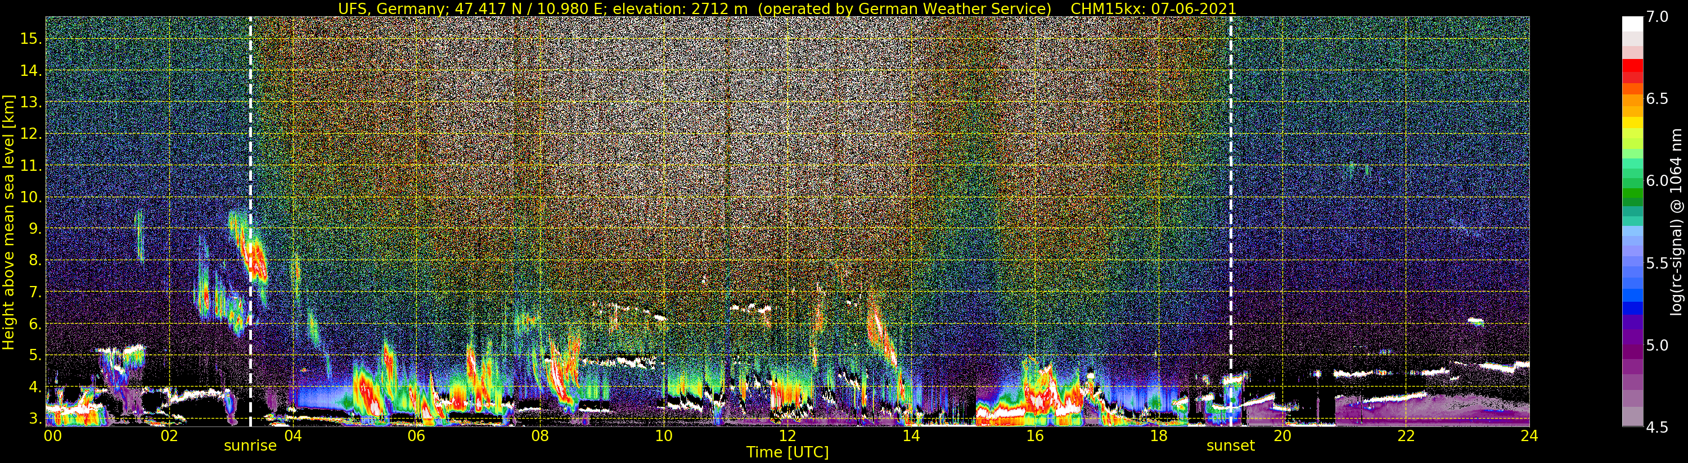
Task: Select the 'sunrise' label below the axis
Action: (x=250, y=446)
